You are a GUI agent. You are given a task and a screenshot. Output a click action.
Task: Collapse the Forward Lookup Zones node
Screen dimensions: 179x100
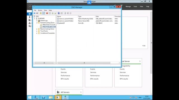click(37, 23)
